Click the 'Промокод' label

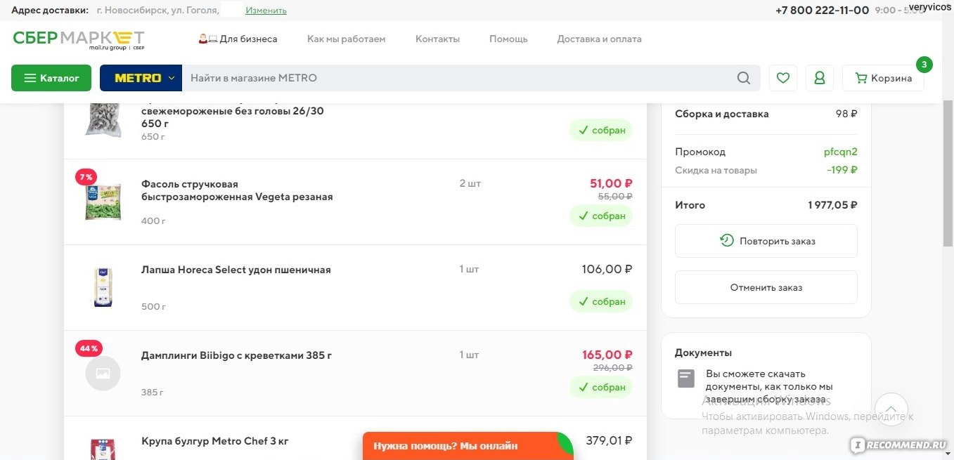[x=700, y=152]
